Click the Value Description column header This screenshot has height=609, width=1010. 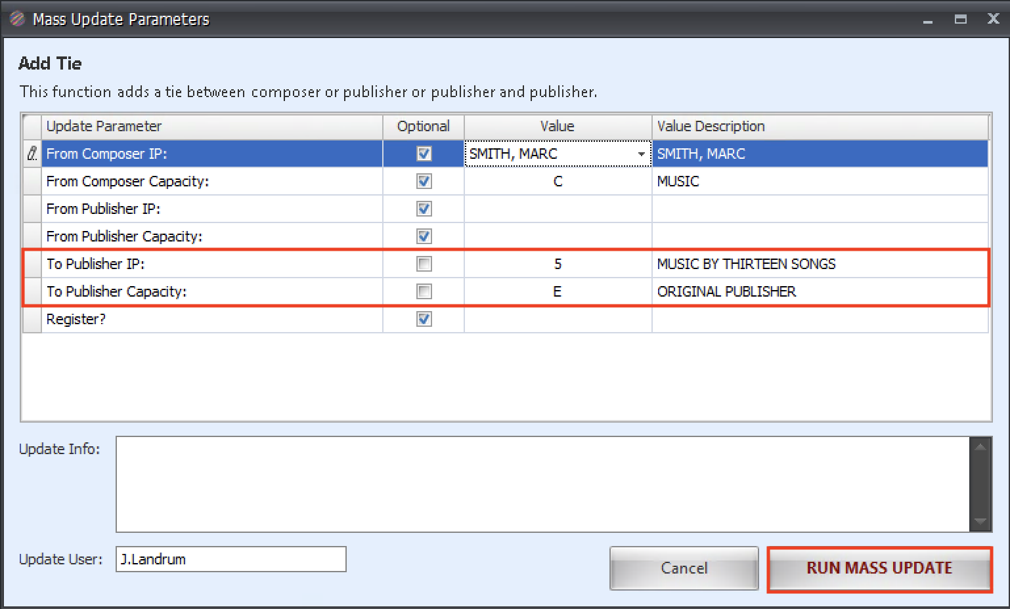[x=819, y=126]
